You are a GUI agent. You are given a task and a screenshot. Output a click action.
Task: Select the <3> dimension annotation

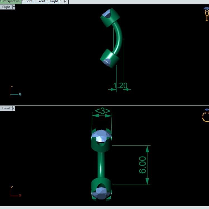tap(102, 111)
